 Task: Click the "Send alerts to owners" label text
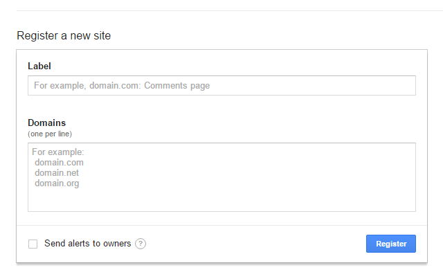point(88,244)
